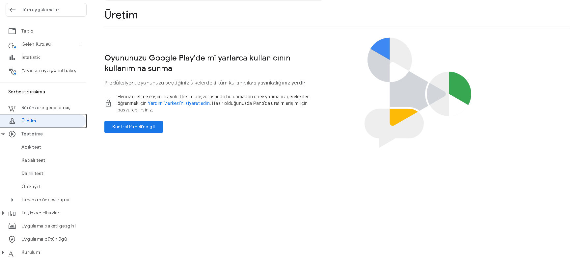Click the İstatistik bar chart icon

12,58
